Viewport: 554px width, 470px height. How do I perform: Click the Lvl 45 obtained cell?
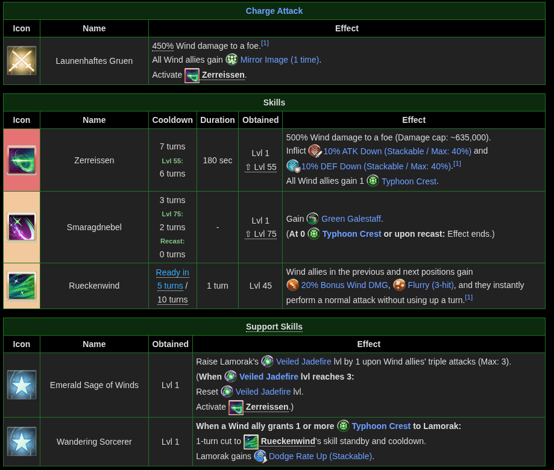pos(261,286)
